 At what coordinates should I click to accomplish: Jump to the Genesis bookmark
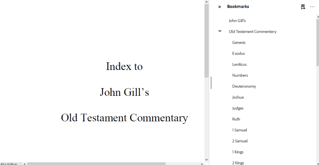[x=239, y=42]
